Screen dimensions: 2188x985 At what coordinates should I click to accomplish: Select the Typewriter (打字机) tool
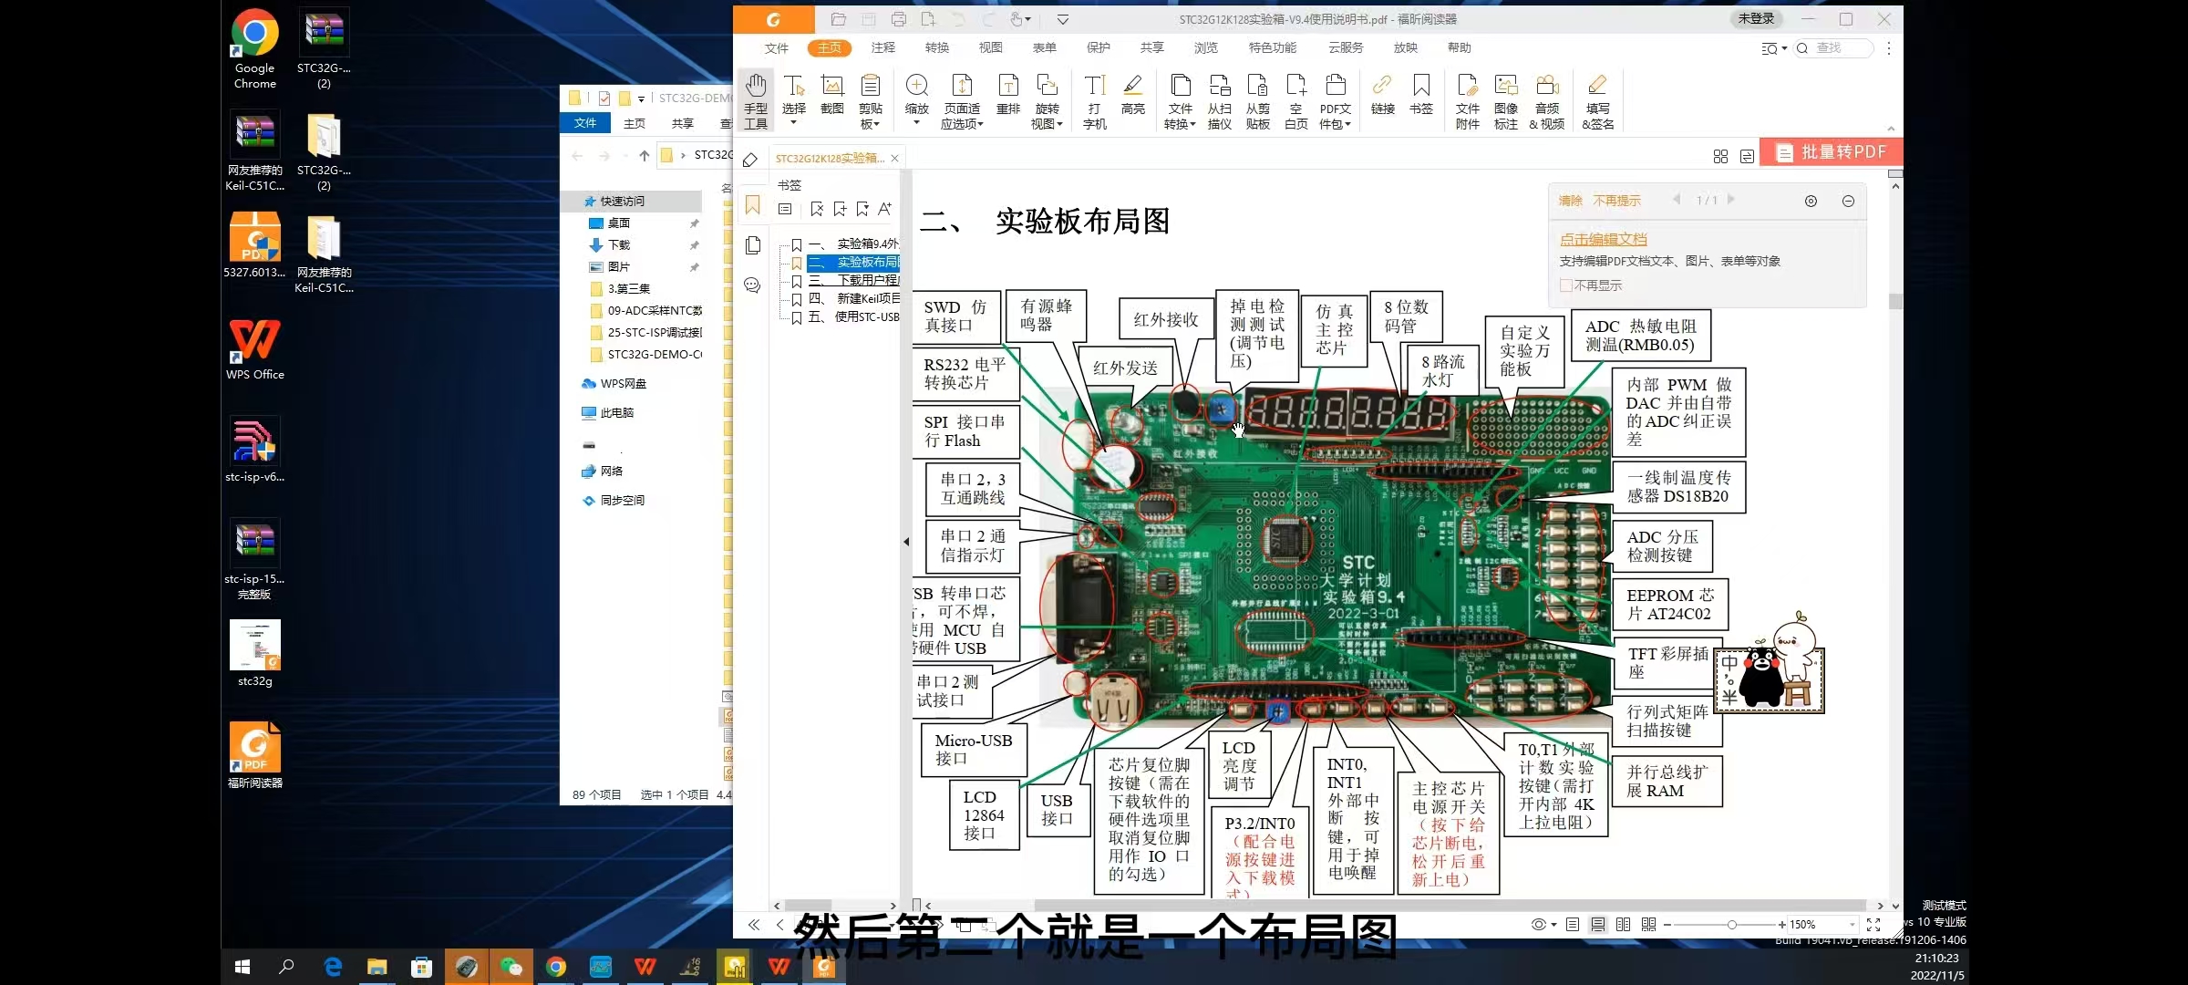coord(1094,101)
